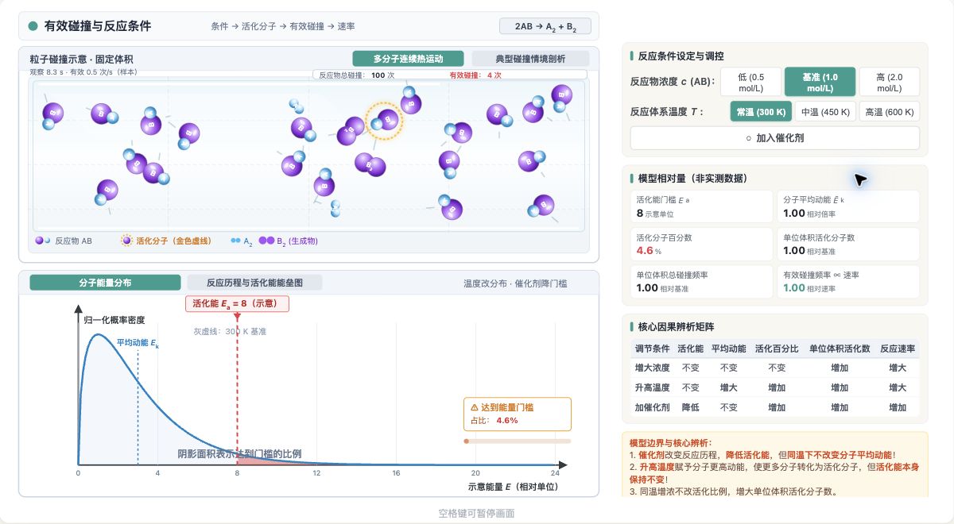
Task: Click the 分子平均动能 value card
Action: 848,206
